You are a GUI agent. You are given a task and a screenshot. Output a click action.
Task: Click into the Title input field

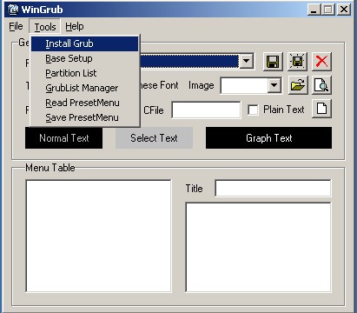click(x=273, y=189)
